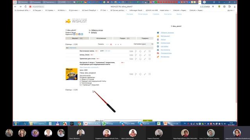Click the green button beside the bottom text field
The image size is (250, 140).
point(148,121)
